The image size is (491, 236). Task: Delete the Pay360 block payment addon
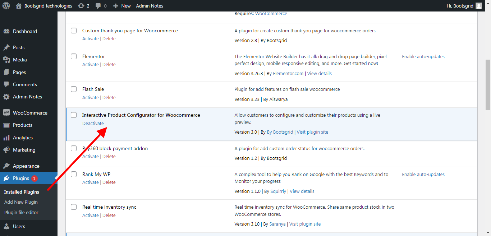(x=109, y=156)
